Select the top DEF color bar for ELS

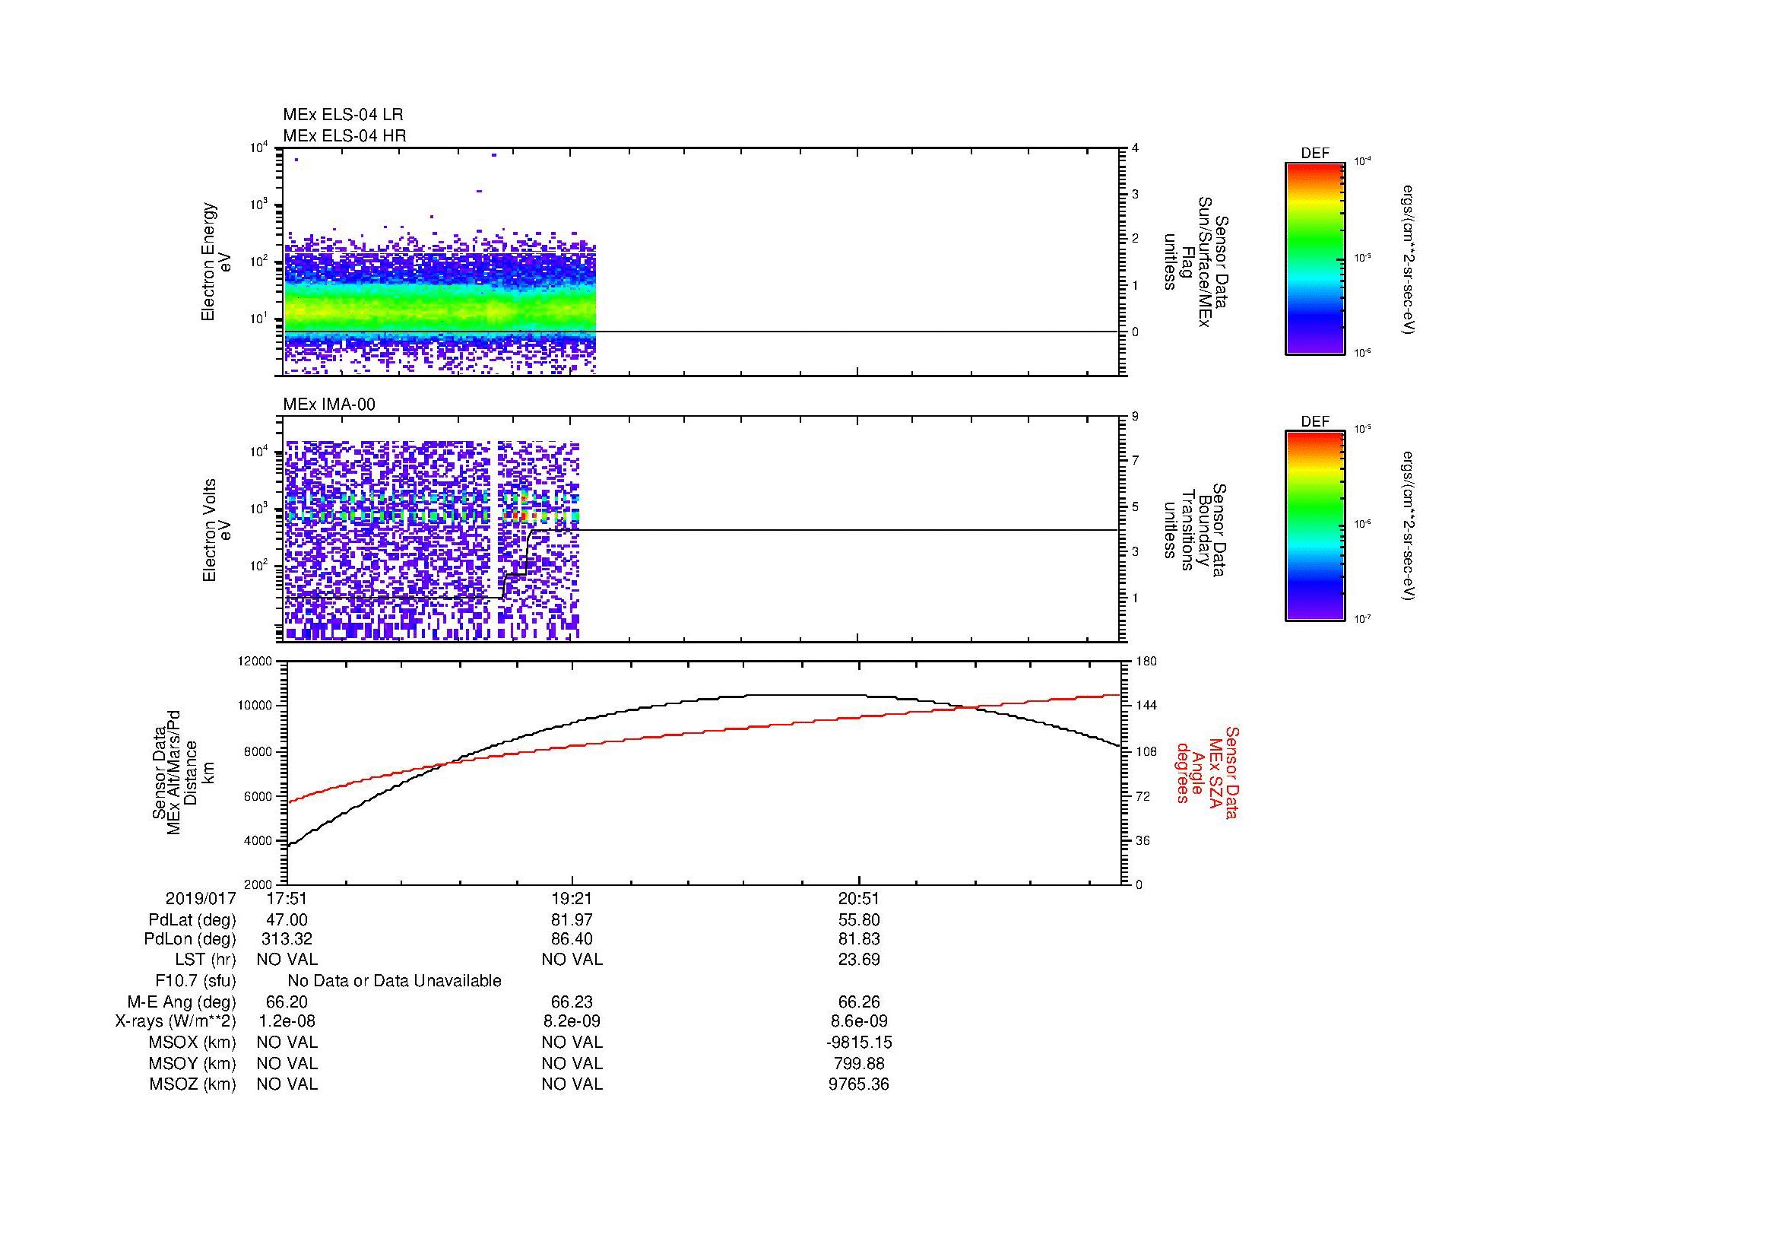pos(1315,258)
